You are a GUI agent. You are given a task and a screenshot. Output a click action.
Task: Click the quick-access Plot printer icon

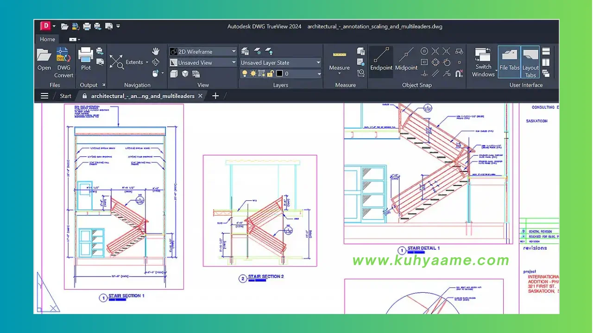(87, 26)
